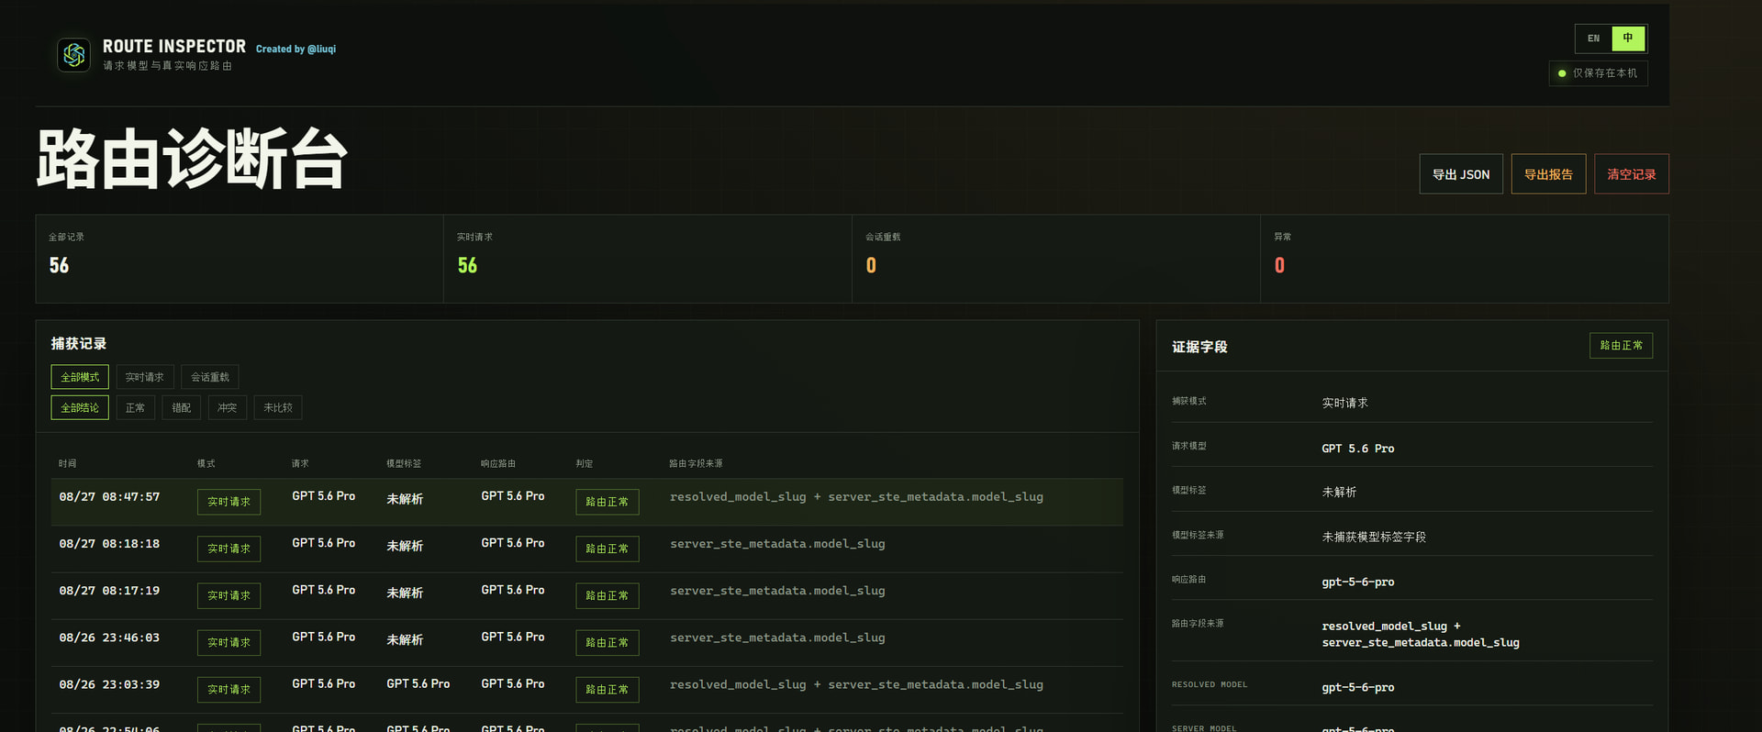Screen dimensions: 1762x732
Task: Click the 请求 column header
Action: [301, 464]
